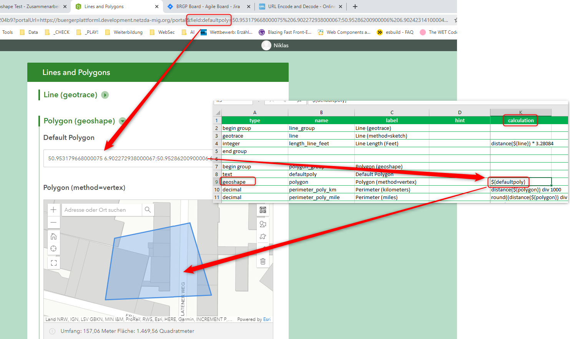Select the sketch shapes drawing tool
Screen dimensions: 570x339
point(263,223)
